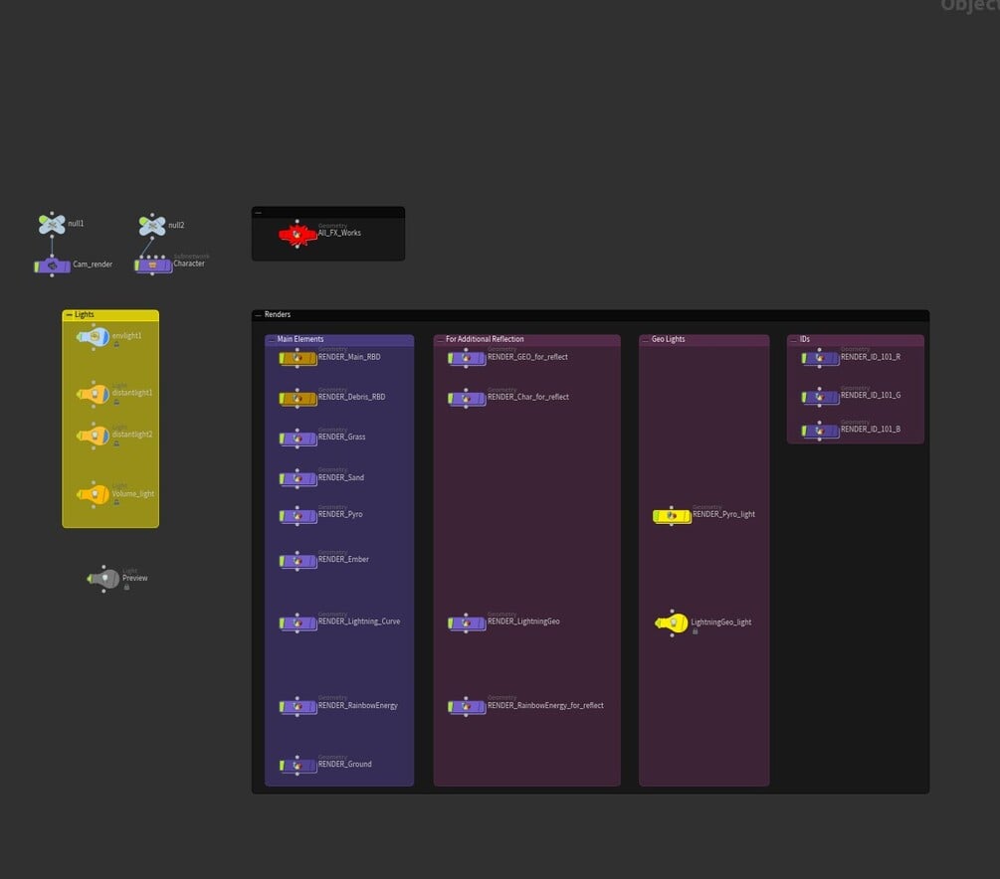Viewport: 1000px width, 879px height.
Task: Click the IDs box title text
Action: [x=805, y=340]
